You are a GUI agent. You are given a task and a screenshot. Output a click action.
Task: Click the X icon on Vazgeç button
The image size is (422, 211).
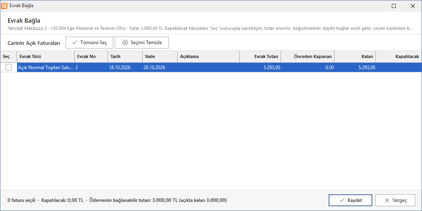387,200
